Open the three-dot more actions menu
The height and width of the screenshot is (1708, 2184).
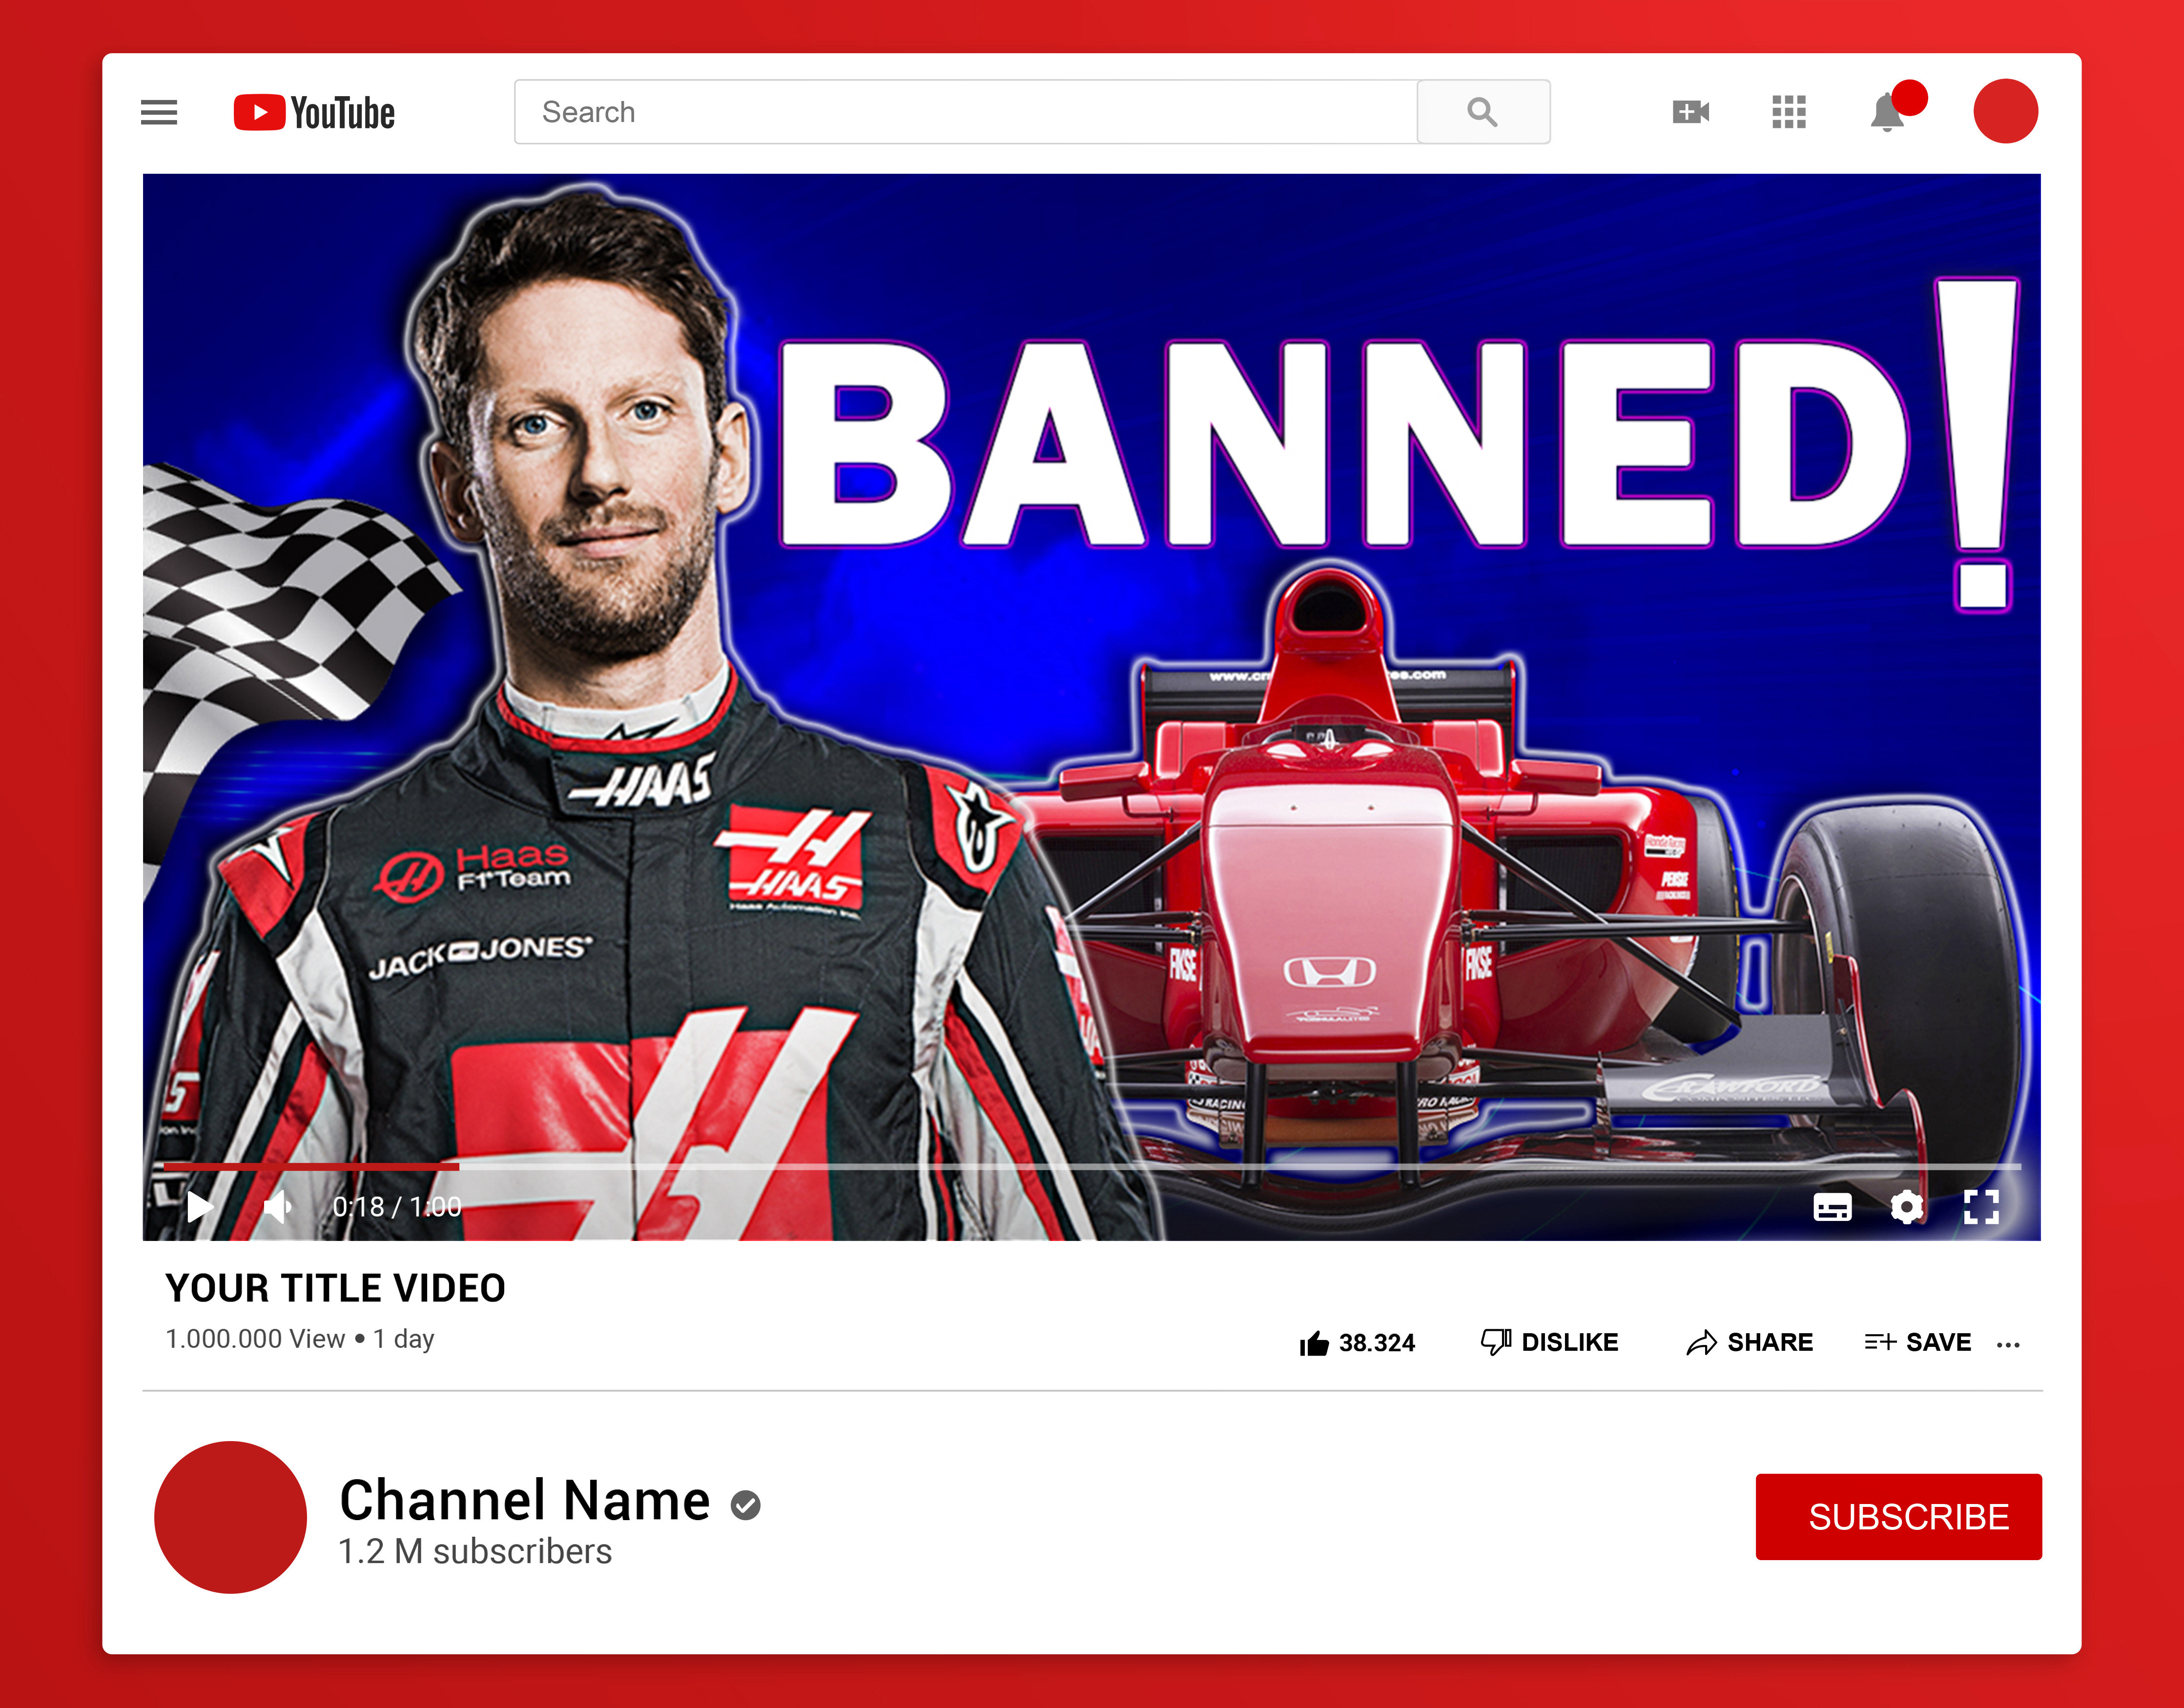click(2008, 1345)
